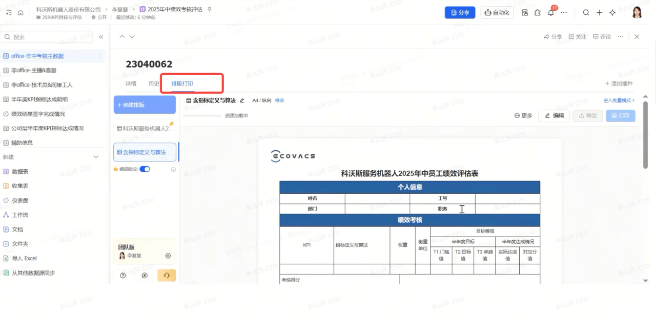Pin the 2025年中绩效考核评估 document
656x320 pixels.
[x=209, y=10]
